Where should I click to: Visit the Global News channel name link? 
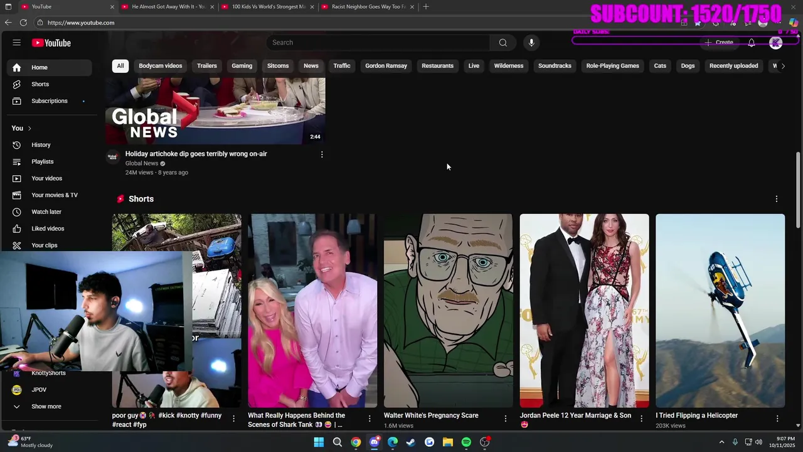142,163
